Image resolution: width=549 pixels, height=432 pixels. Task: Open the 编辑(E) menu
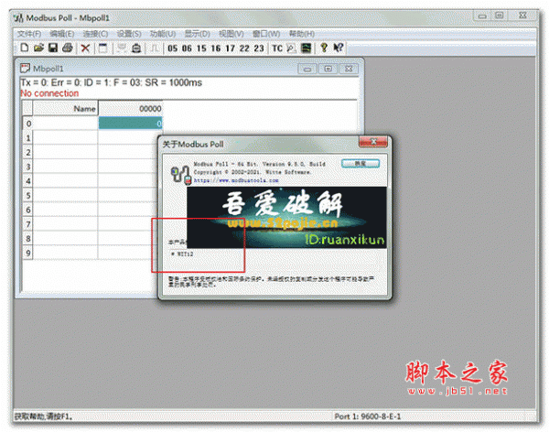61,34
